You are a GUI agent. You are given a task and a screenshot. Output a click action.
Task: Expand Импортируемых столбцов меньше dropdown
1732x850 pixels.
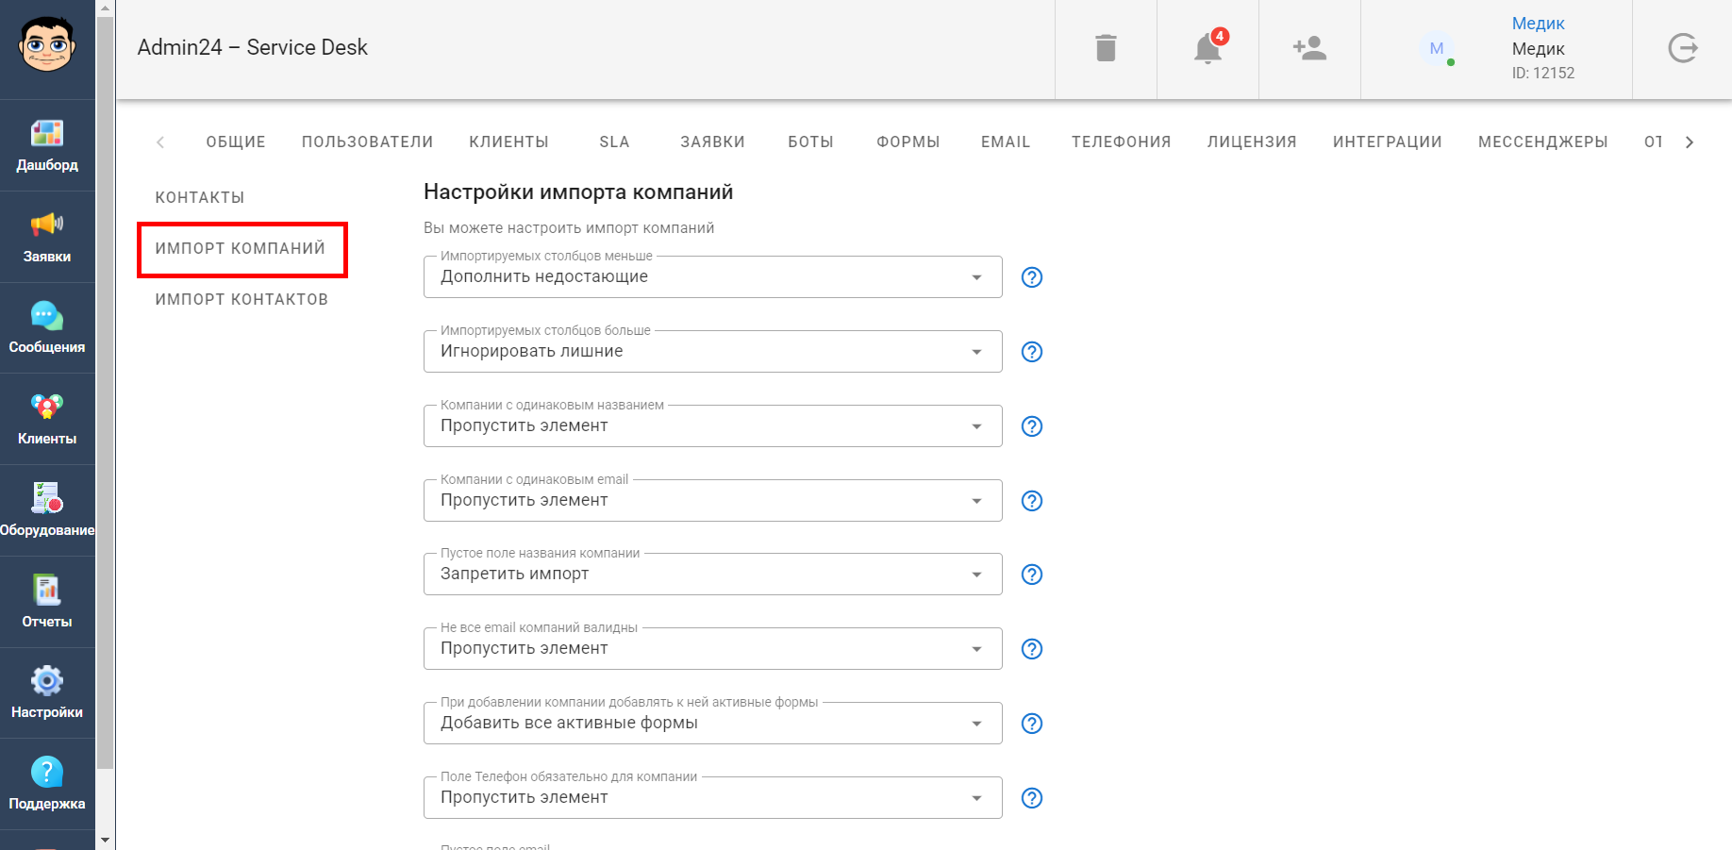coord(712,277)
